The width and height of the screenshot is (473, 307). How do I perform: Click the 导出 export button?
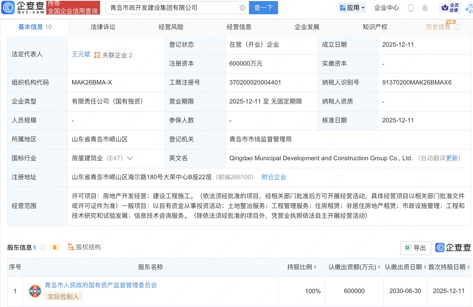(416, 248)
